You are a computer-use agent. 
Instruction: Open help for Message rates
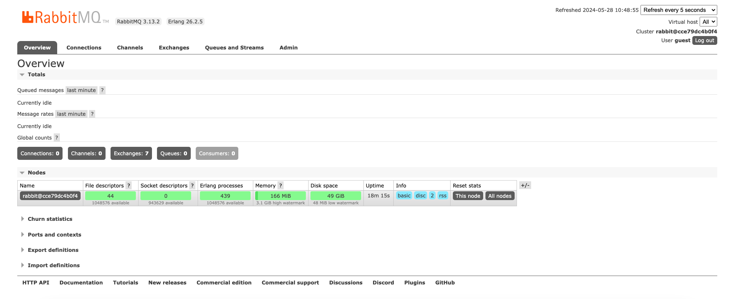(92, 114)
